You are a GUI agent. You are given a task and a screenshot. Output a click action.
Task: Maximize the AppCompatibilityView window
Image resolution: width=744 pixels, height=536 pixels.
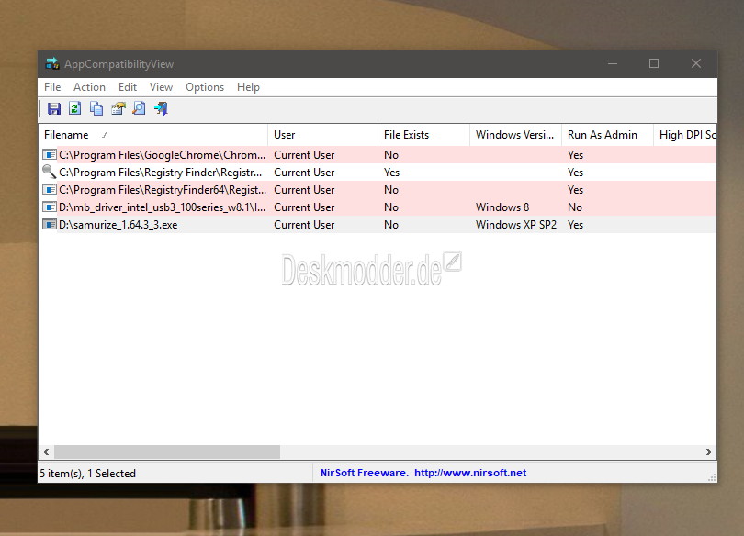pos(654,63)
